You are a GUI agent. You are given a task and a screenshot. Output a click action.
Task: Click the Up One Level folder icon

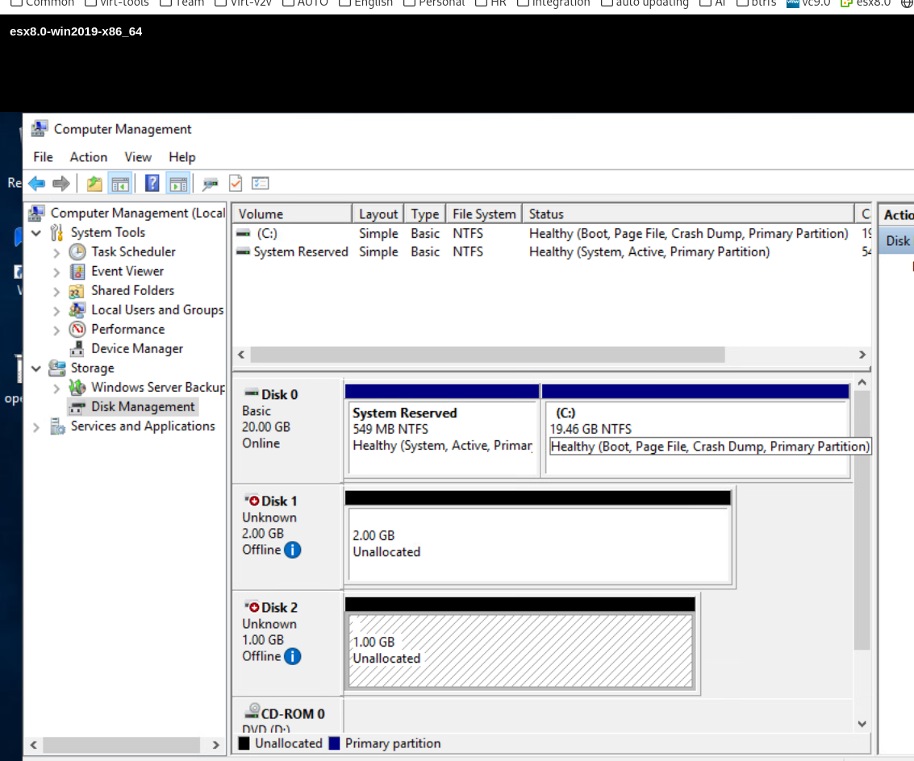(94, 184)
